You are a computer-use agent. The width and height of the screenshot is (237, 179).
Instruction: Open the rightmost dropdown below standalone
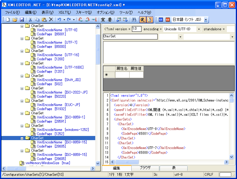tap(232, 37)
